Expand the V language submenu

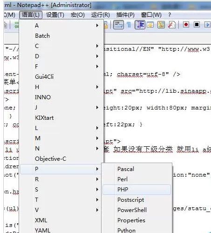[61, 210]
